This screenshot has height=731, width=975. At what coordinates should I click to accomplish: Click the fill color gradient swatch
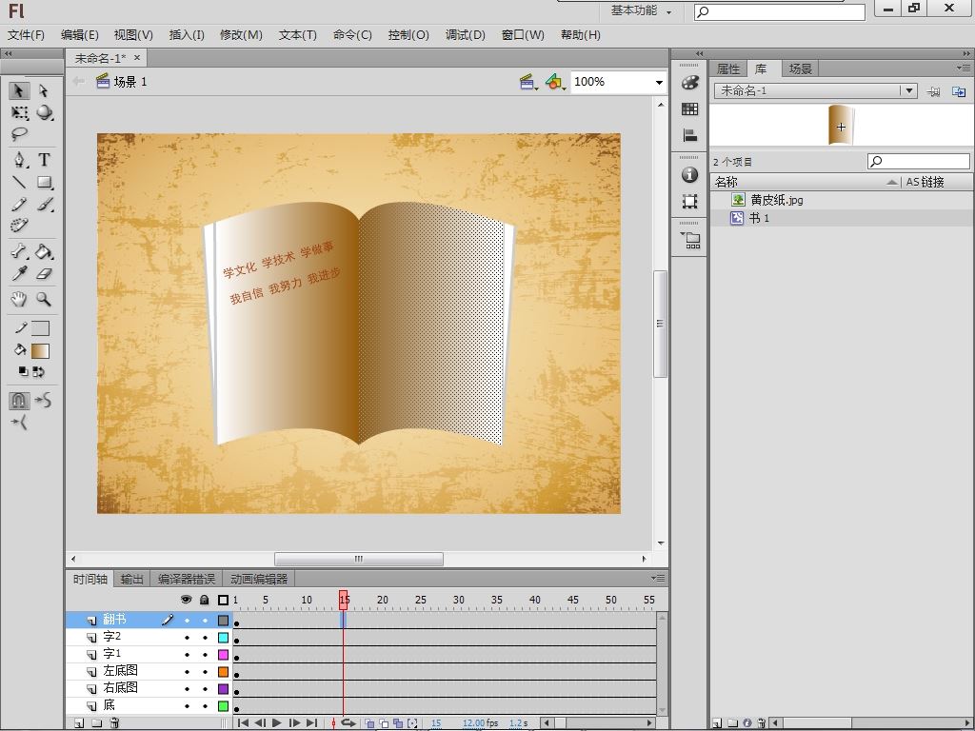40,351
